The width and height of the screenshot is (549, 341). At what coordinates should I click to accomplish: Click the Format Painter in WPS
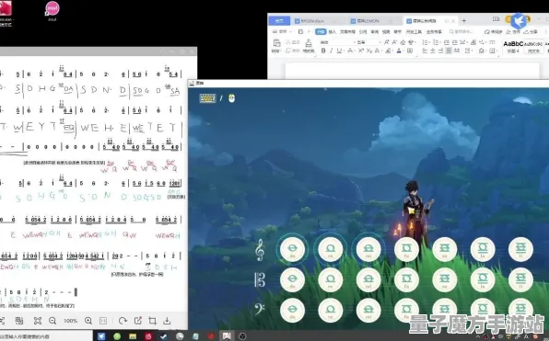(309, 46)
